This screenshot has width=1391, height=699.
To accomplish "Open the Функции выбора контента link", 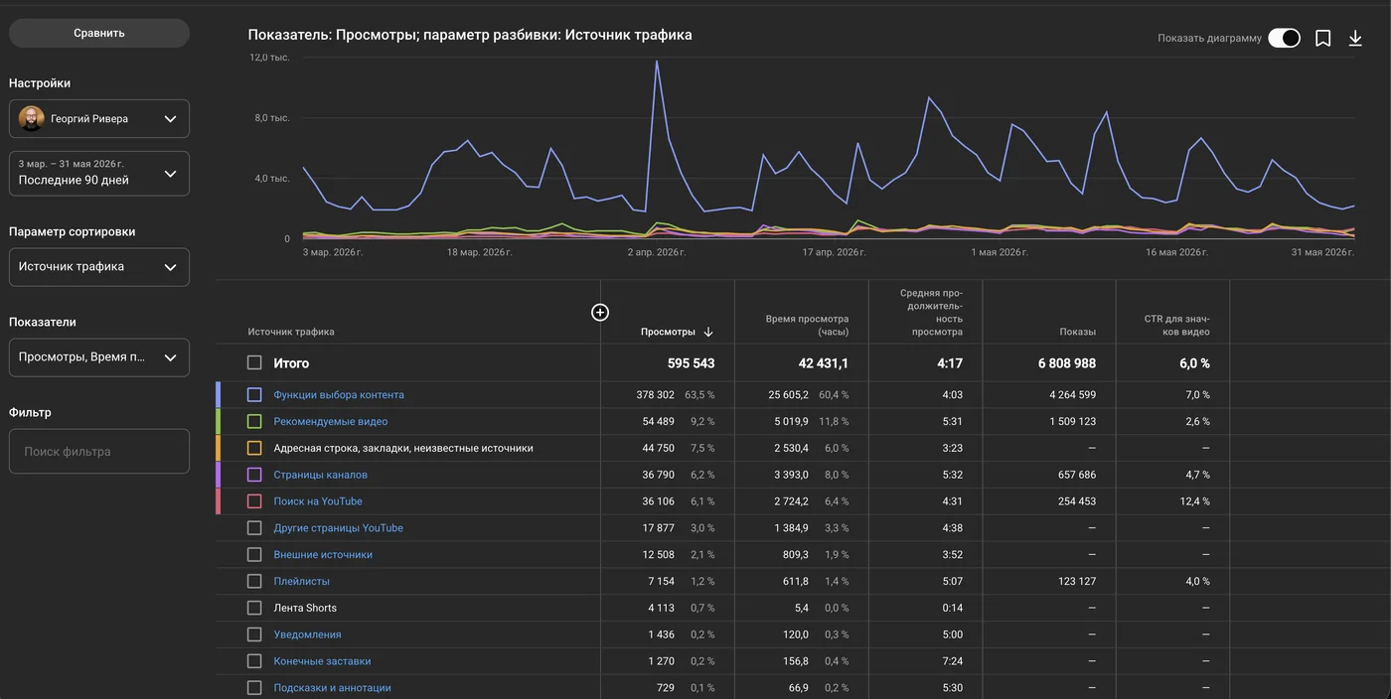I will coord(339,395).
